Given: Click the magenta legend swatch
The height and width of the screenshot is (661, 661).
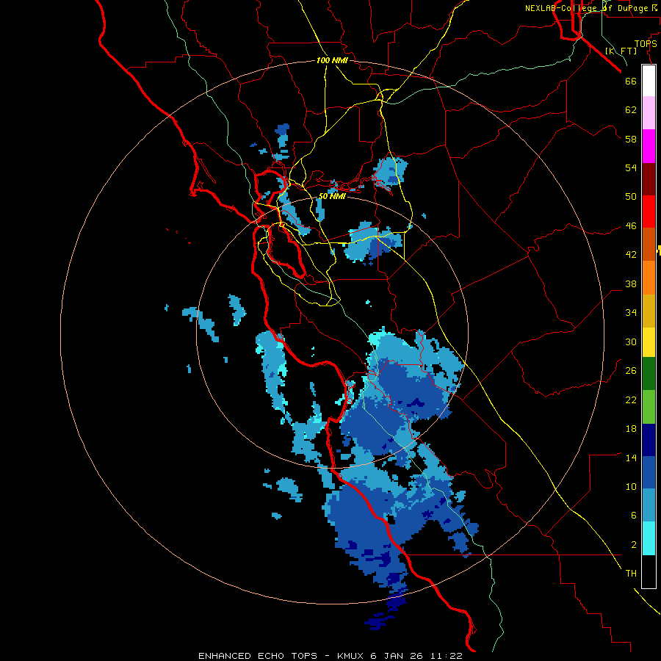Looking at the screenshot, I should 649,146.
